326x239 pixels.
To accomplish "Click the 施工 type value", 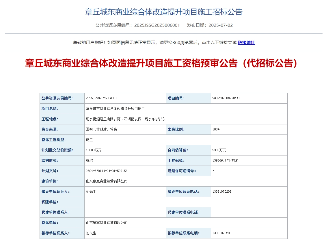I will click(x=89, y=140).
